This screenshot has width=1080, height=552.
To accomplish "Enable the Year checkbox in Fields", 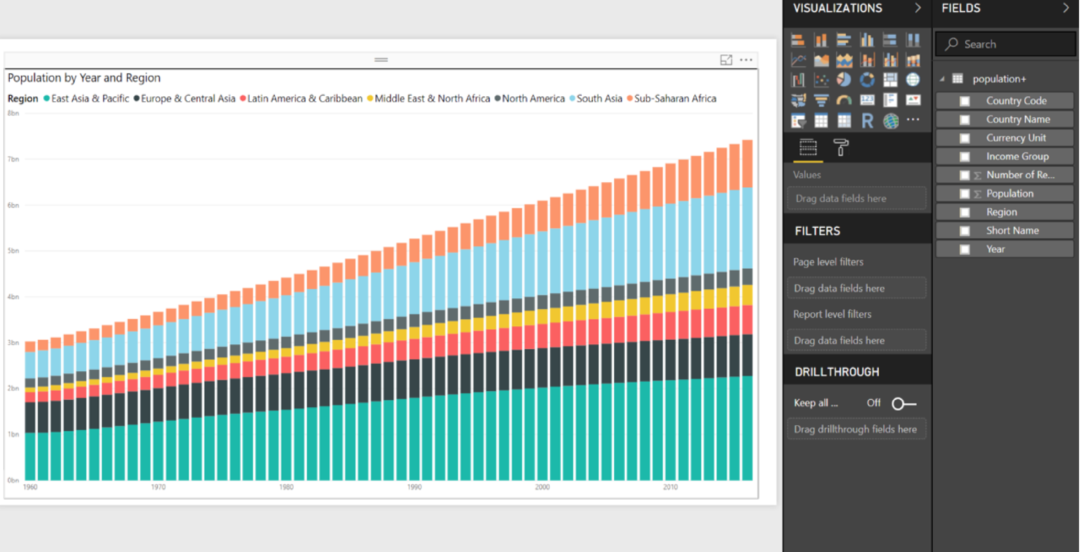I will pos(960,248).
